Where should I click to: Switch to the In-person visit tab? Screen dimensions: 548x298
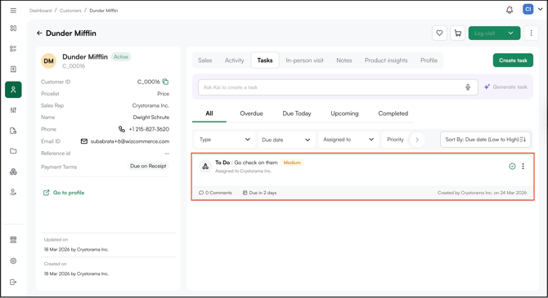304,60
